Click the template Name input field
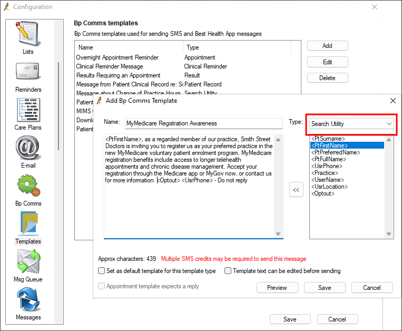The width and height of the screenshot is (402, 331). 204,123
